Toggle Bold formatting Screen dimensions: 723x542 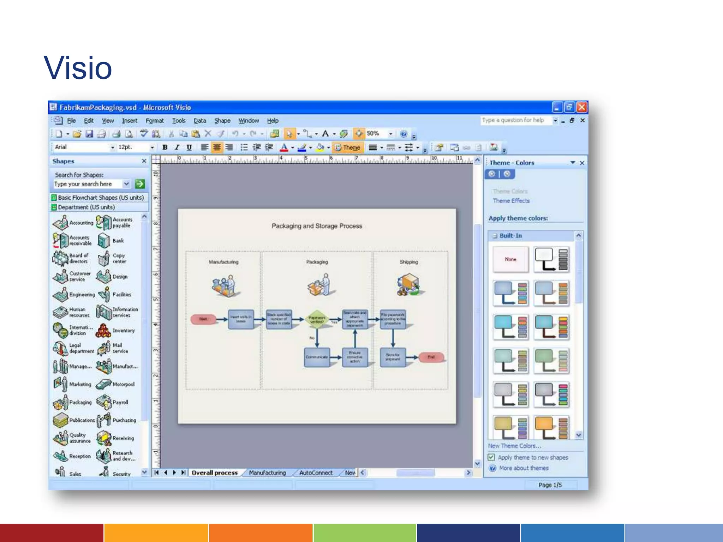point(165,147)
